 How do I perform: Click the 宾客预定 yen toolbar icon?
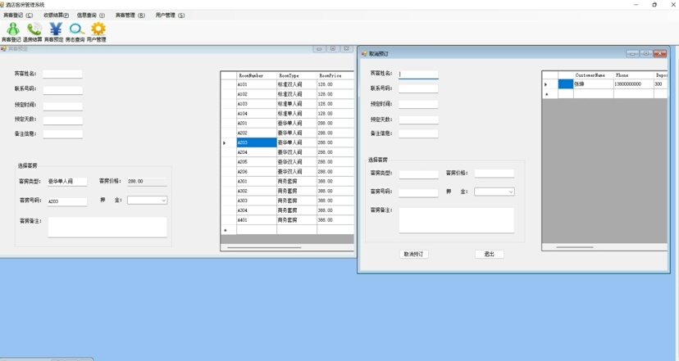point(54,32)
